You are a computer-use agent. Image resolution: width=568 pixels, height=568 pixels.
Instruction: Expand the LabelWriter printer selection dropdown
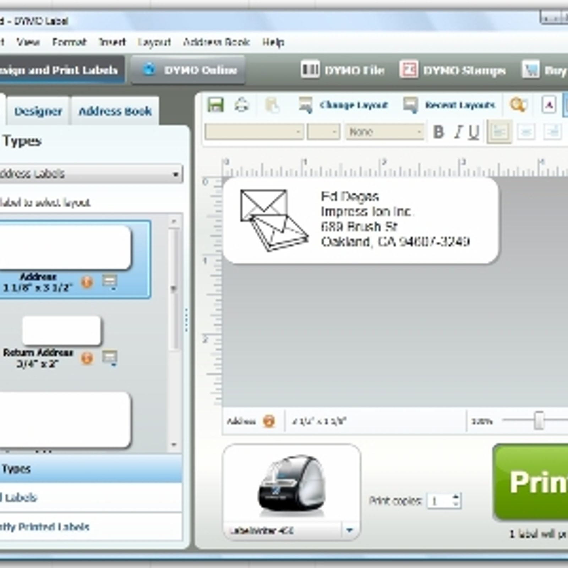click(349, 530)
